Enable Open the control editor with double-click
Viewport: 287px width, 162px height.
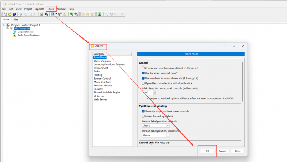(143, 83)
